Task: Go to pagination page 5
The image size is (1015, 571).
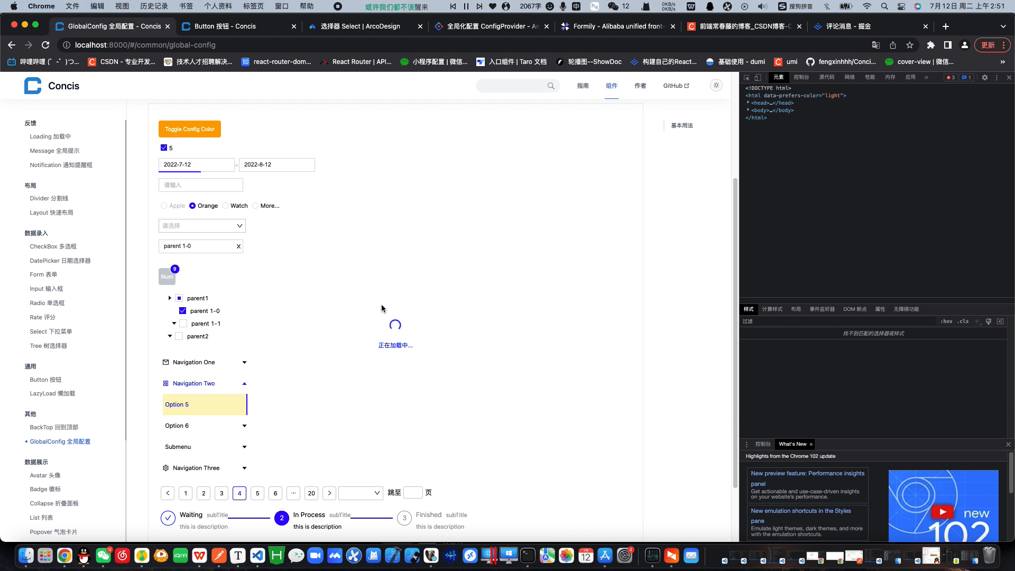Action: [x=257, y=493]
